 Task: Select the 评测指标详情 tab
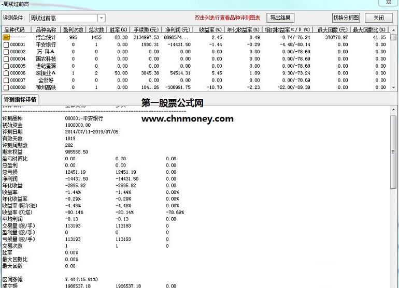(20, 99)
